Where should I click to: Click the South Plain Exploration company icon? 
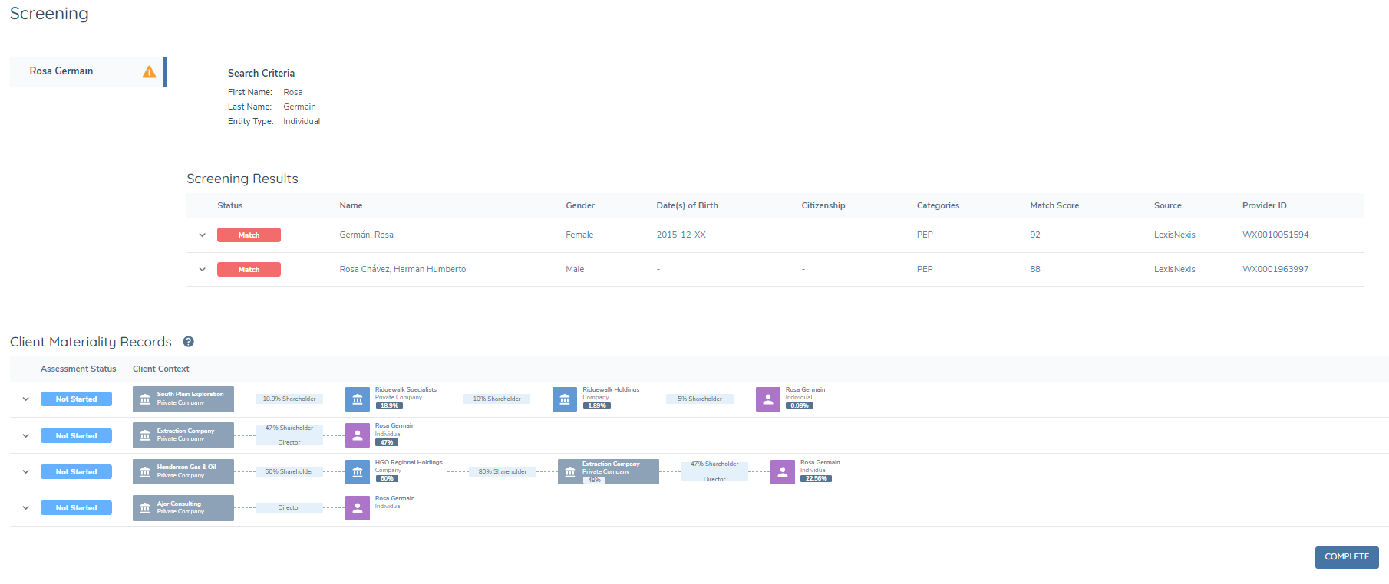(x=145, y=399)
